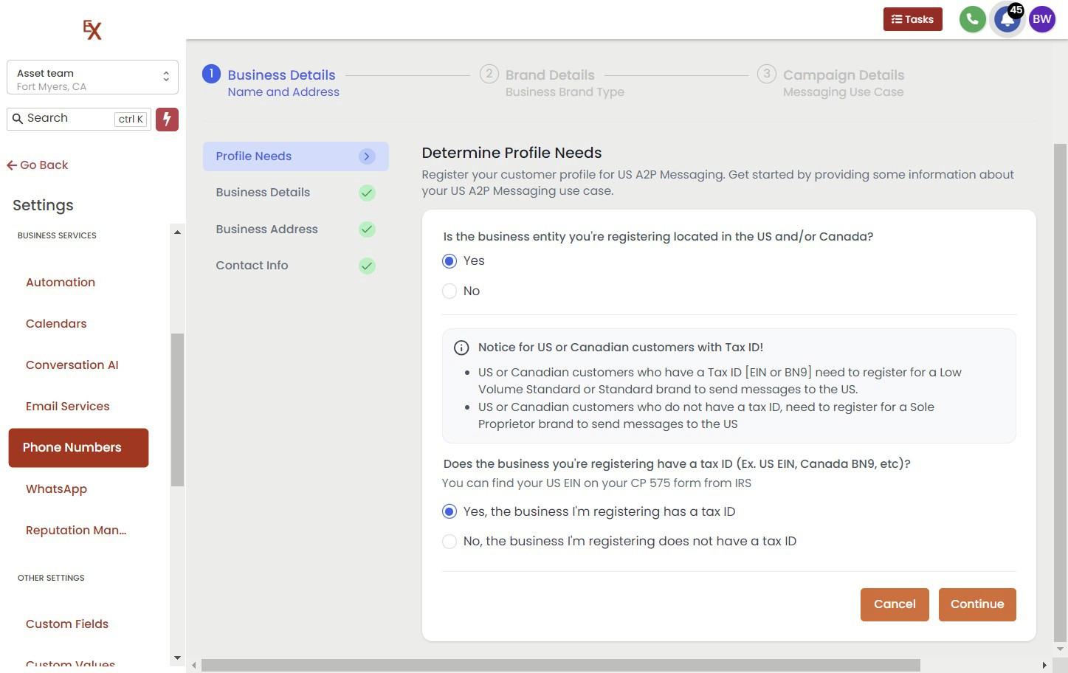Click the red lightning bolt quick-action icon
Viewport: 1068px width, 673px height.
(167, 119)
